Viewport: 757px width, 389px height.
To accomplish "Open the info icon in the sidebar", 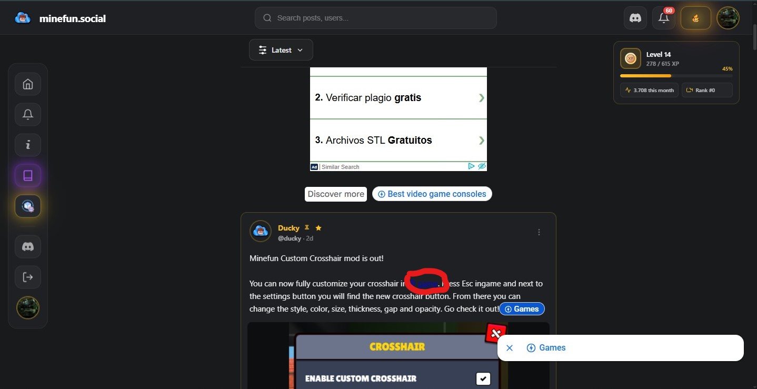I will click(x=28, y=145).
